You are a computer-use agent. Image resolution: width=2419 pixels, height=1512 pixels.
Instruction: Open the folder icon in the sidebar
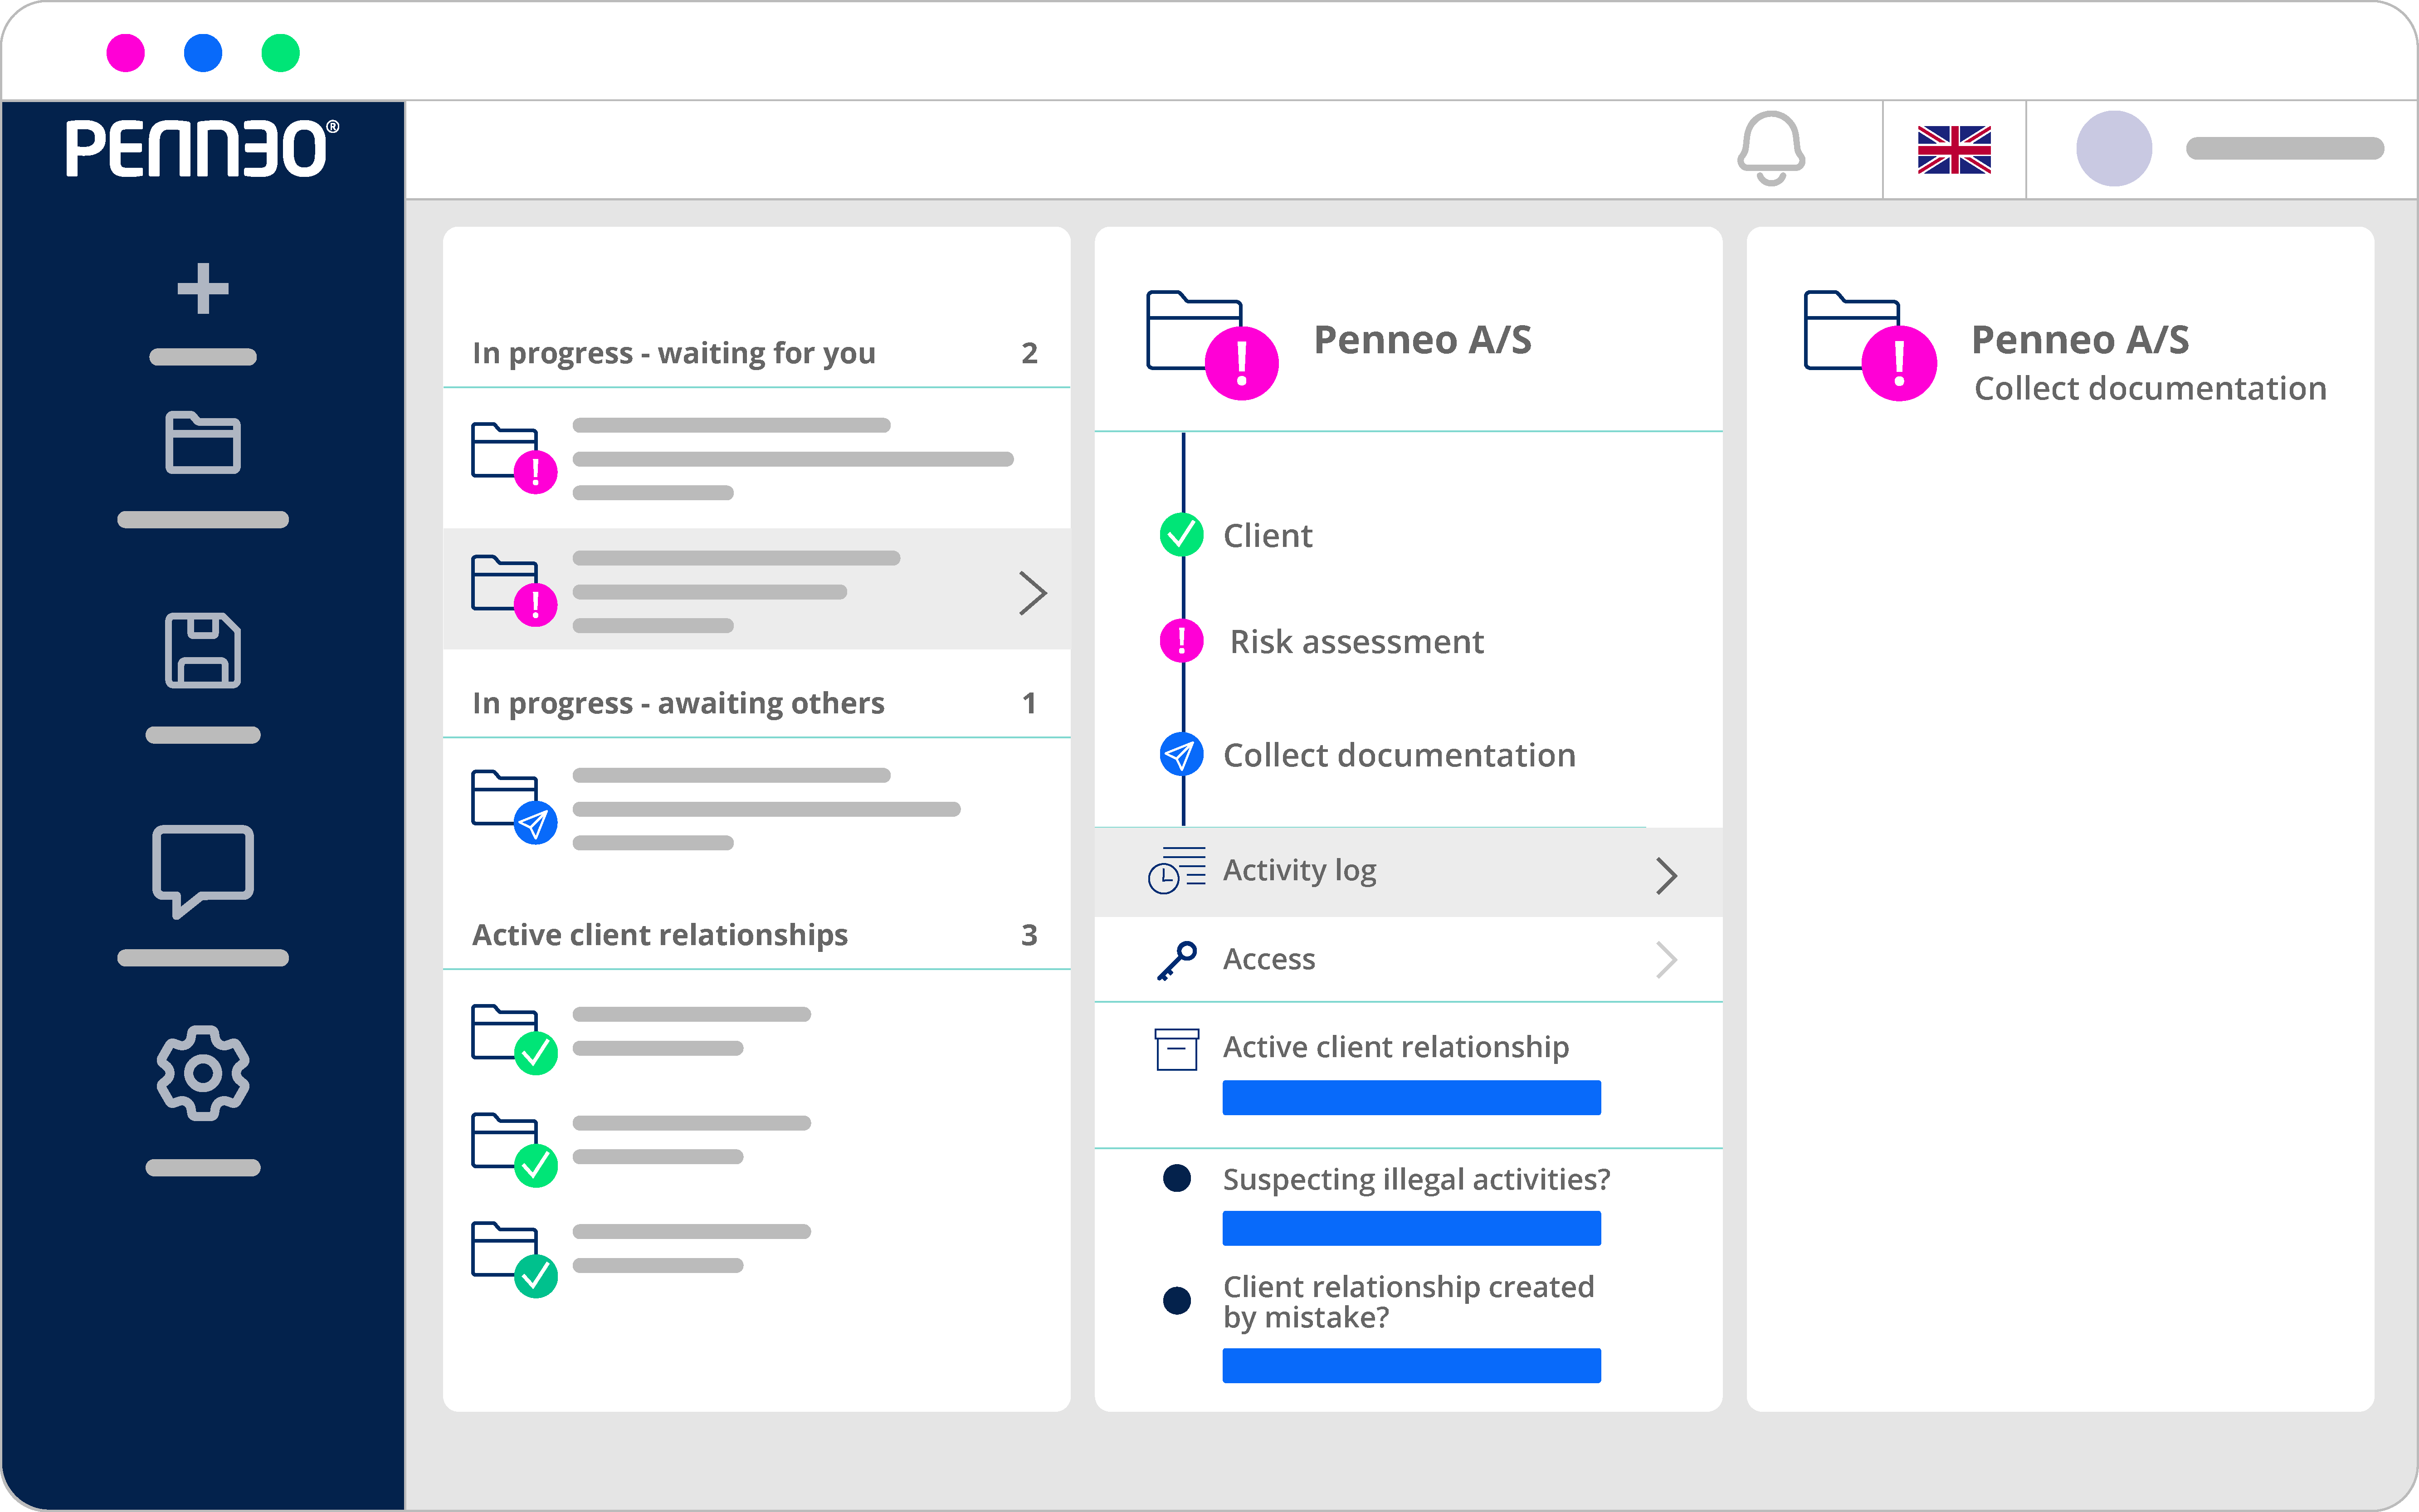point(203,442)
